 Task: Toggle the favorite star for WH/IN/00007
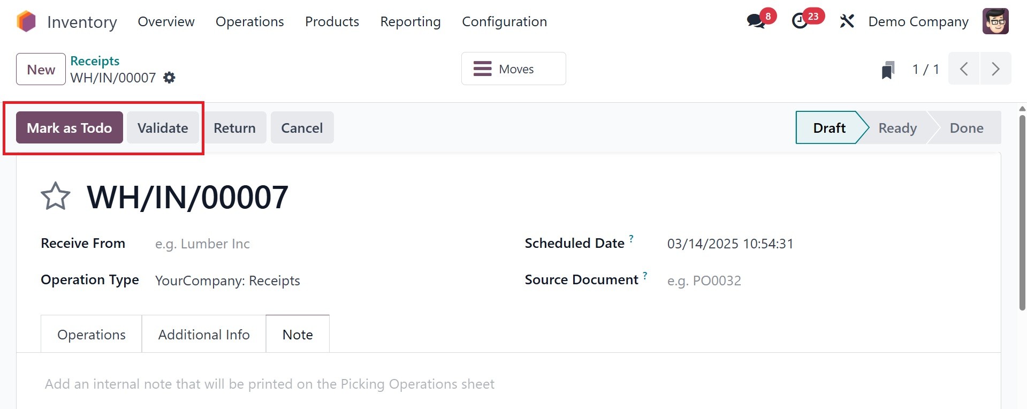point(56,196)
